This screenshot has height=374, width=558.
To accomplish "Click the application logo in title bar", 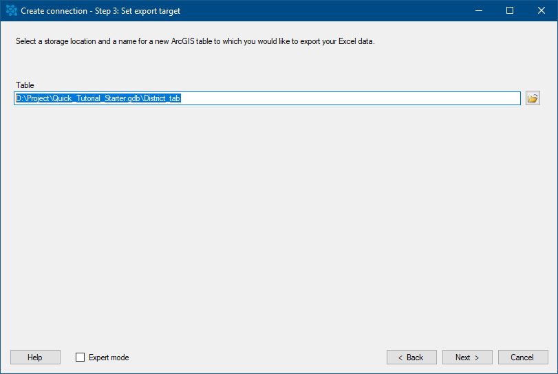I will pyautogui.click(x=12, y=11).
